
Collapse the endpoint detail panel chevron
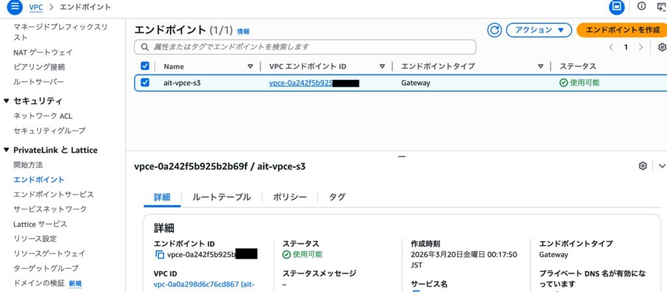tap(662, 166)
